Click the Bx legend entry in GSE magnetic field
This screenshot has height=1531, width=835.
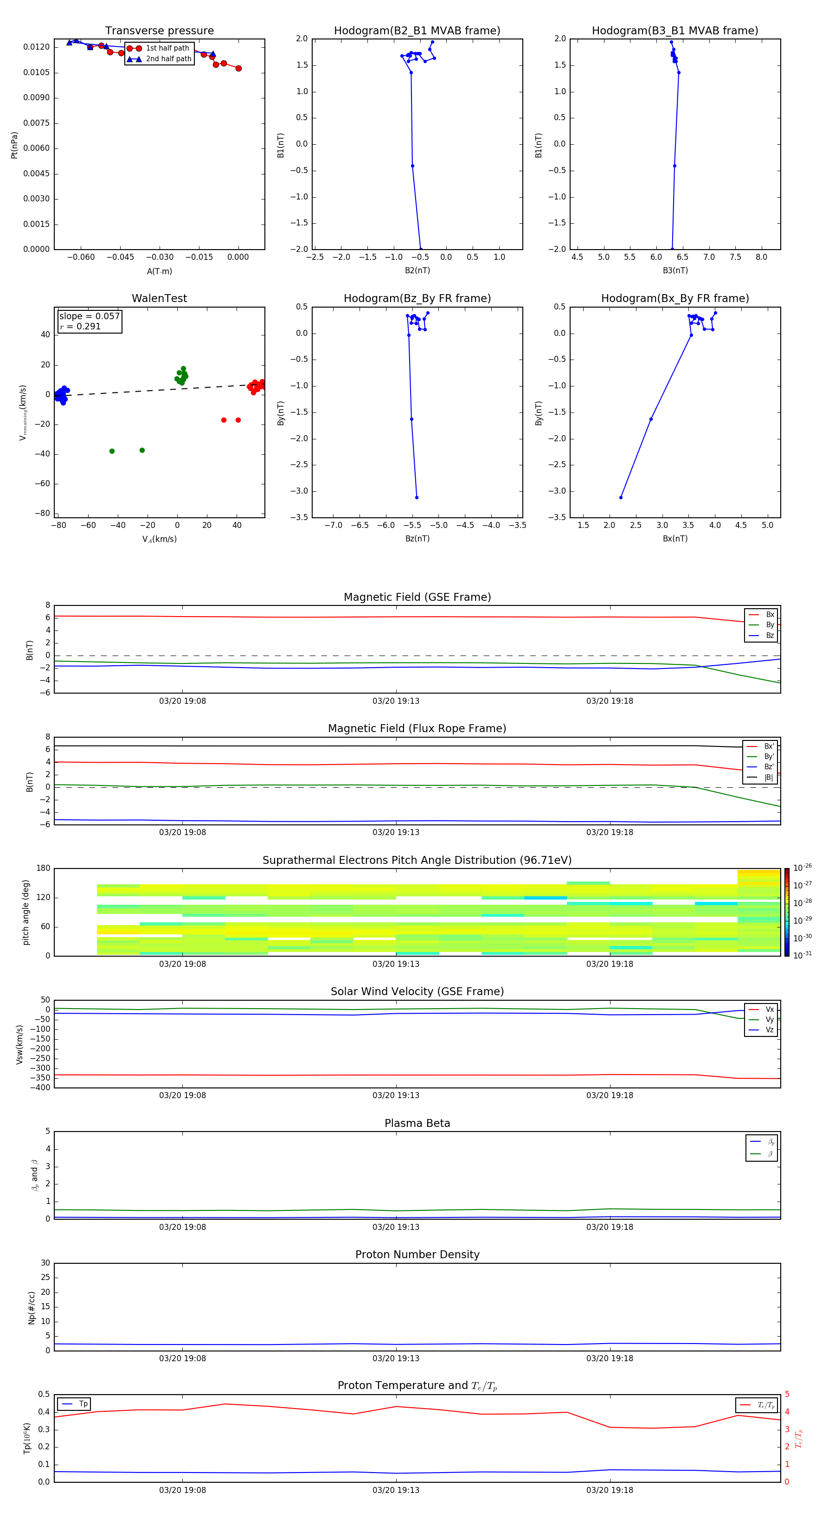pos(761,615)
